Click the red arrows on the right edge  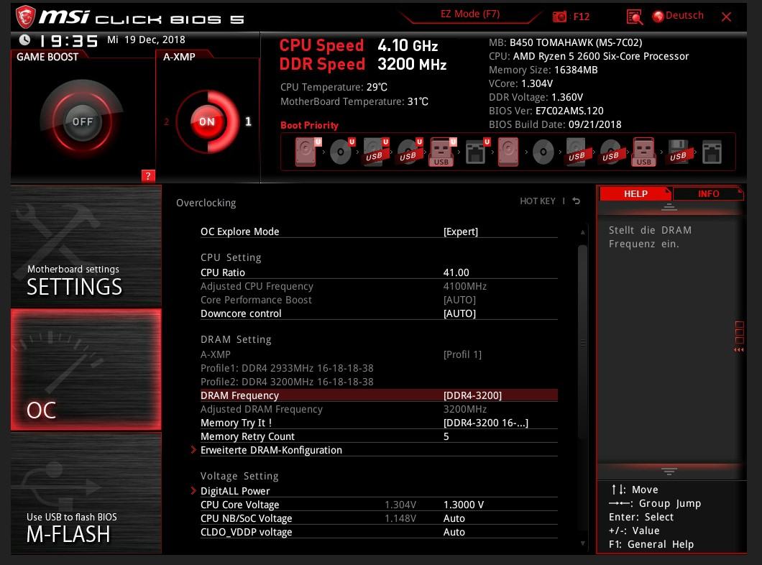point(739,349)
